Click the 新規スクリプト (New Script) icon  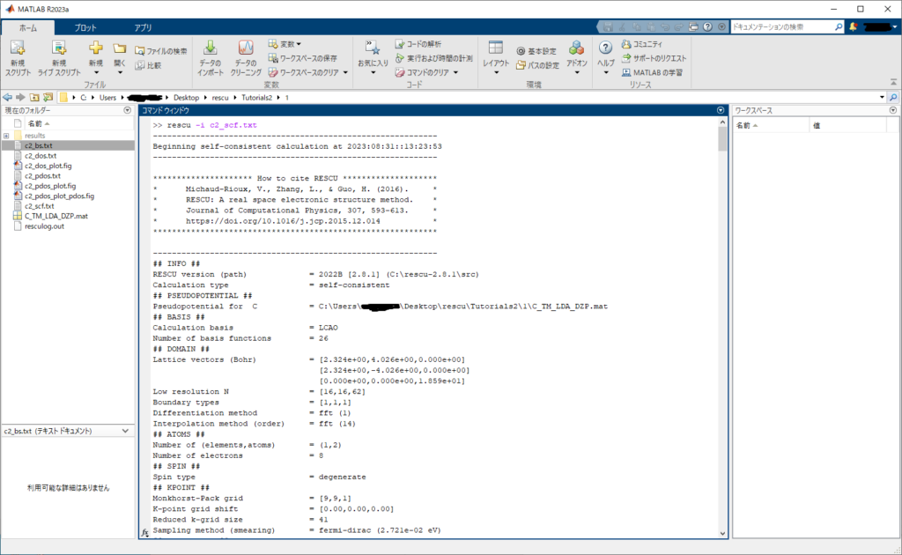click(18, 49)
